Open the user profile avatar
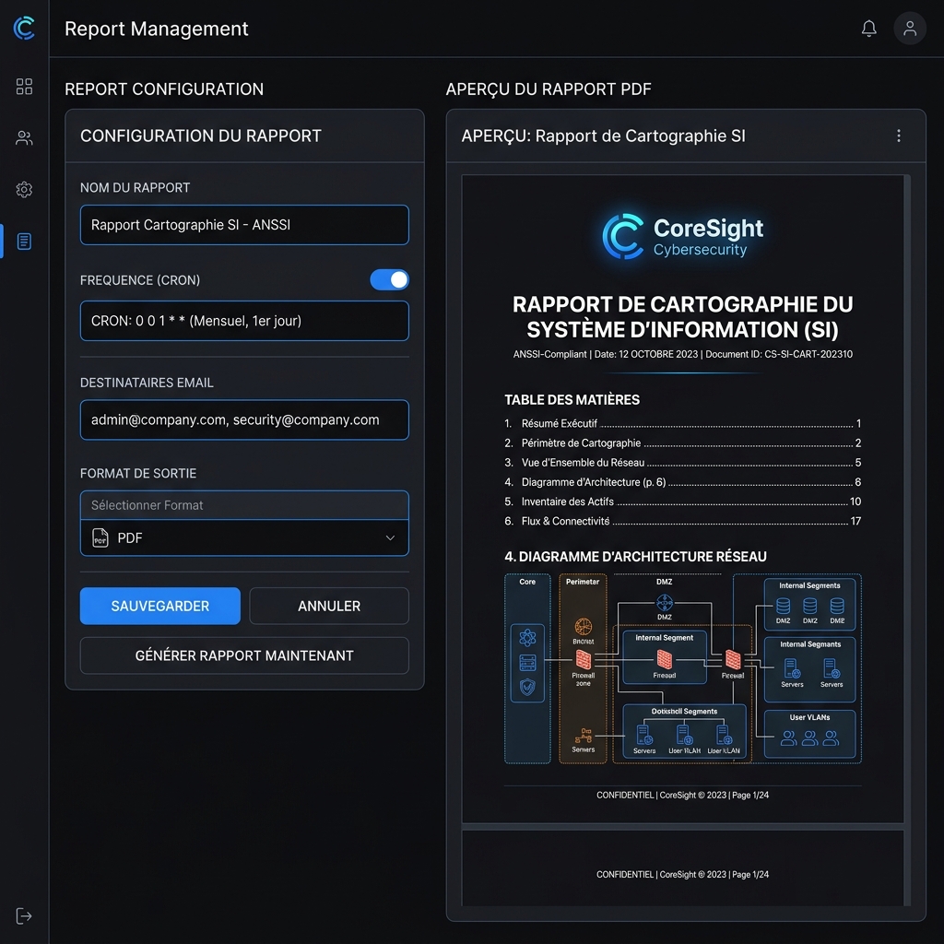 (x=909, y=28)
